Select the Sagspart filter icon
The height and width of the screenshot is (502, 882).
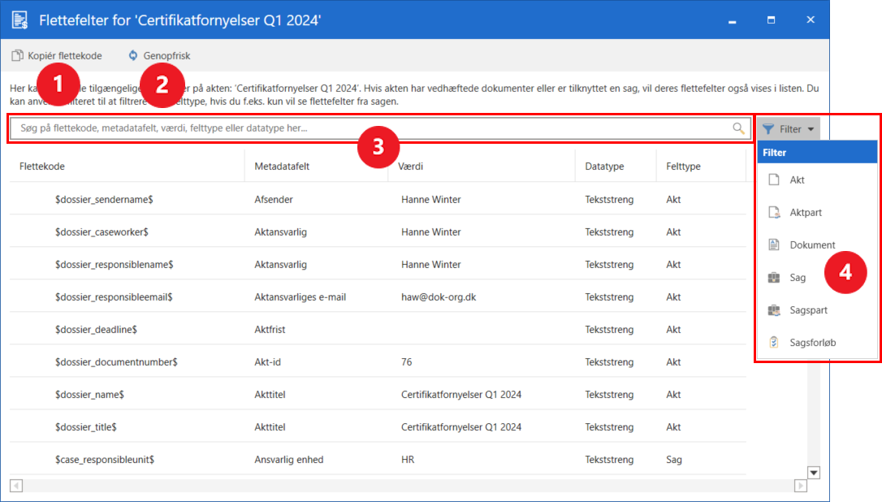(x=774, y=310)
